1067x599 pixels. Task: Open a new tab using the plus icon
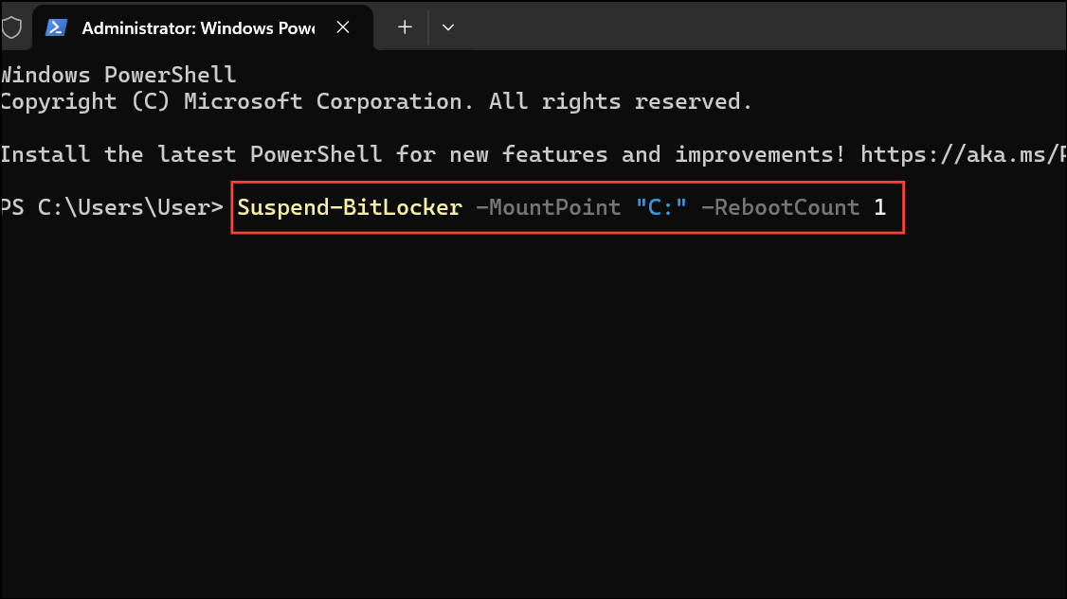coord(403,27)
